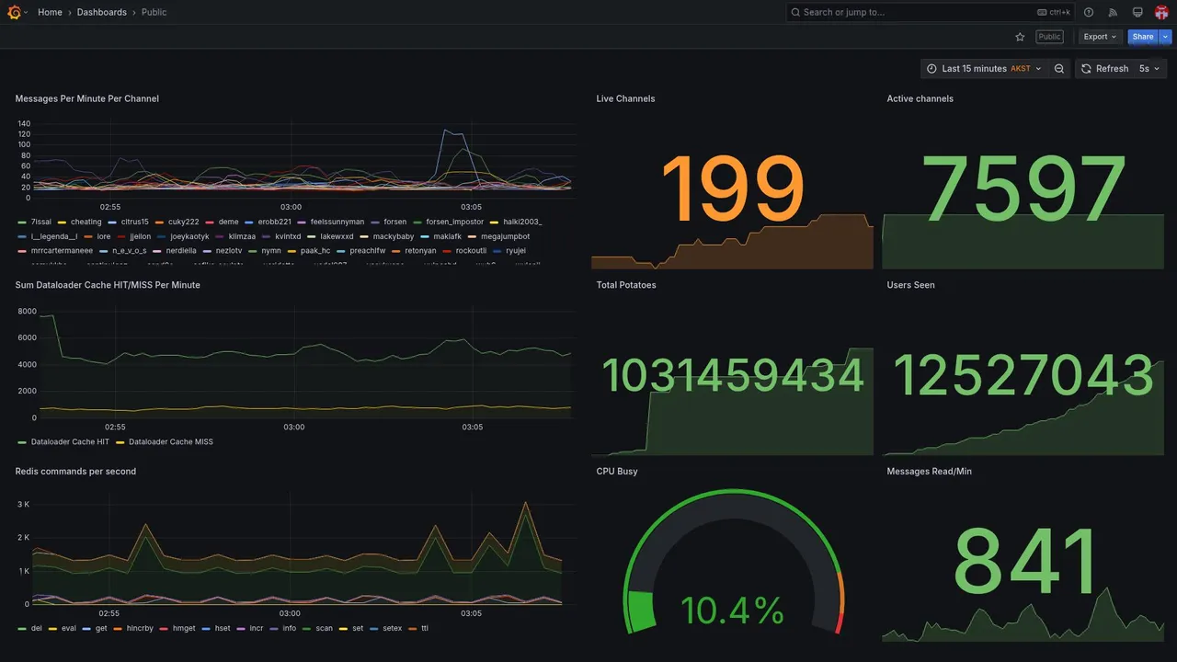
Task: Click the 12527043 users seen value
Action: 1023,375
